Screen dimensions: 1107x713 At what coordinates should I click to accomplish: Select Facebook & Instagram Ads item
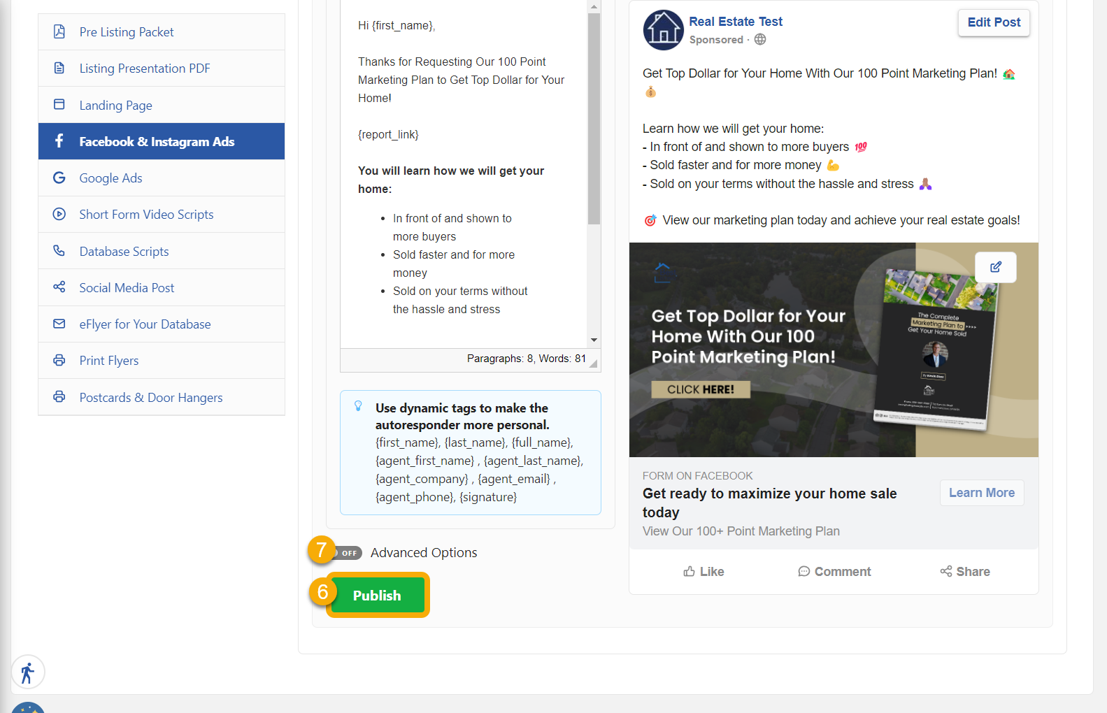(x=162, y=141)
